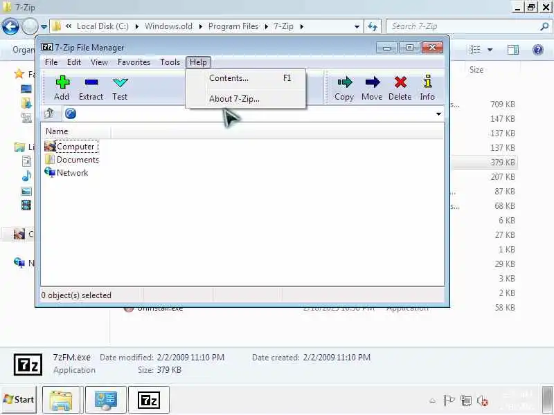Click the Explorer help question mark icon
This screenshot has width=554, height=415.
tap(538, 50)
